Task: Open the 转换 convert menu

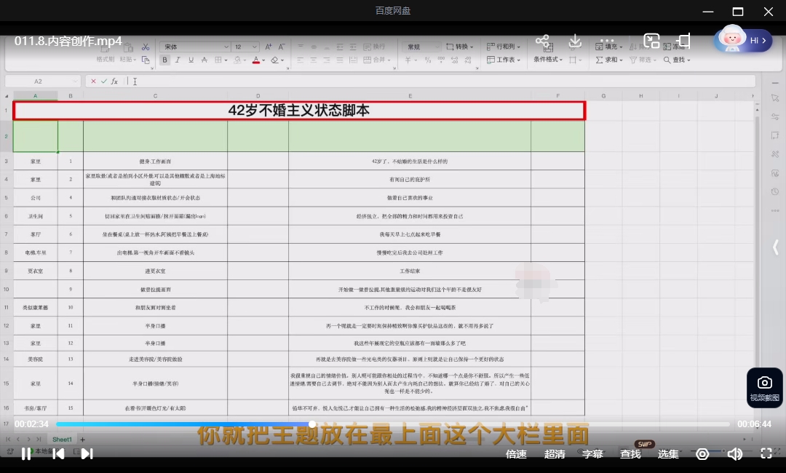Action: (459, 47)
